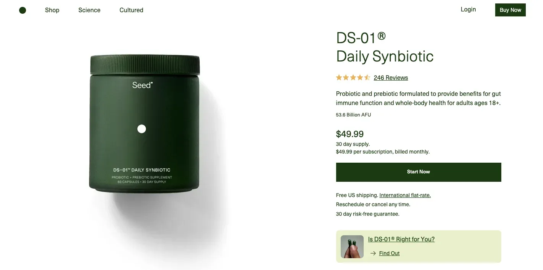Open the Shop menu

tap(52, 10)
